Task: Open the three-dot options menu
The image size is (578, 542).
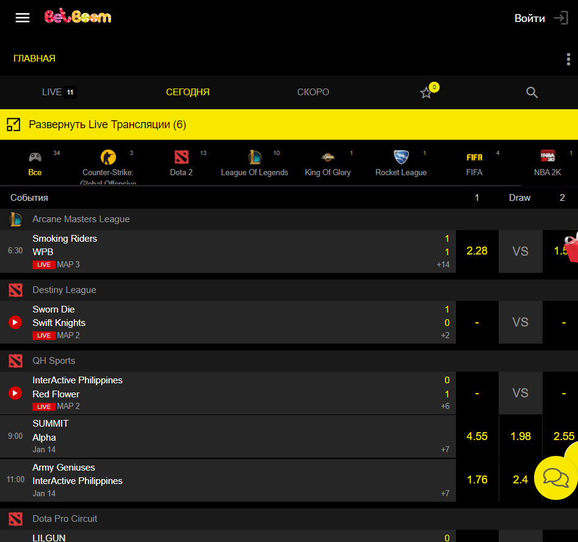Action: click(568, 59)
